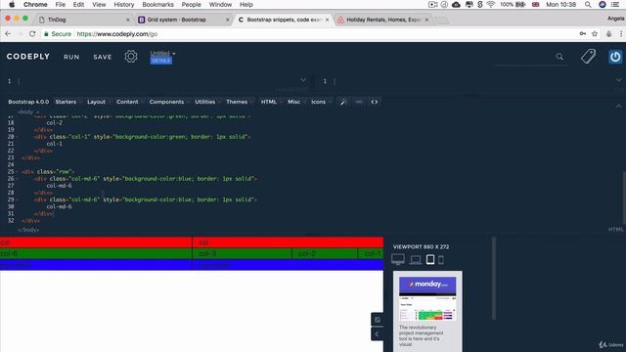Expand the Layout dropdown

click(x=99, y=102)
